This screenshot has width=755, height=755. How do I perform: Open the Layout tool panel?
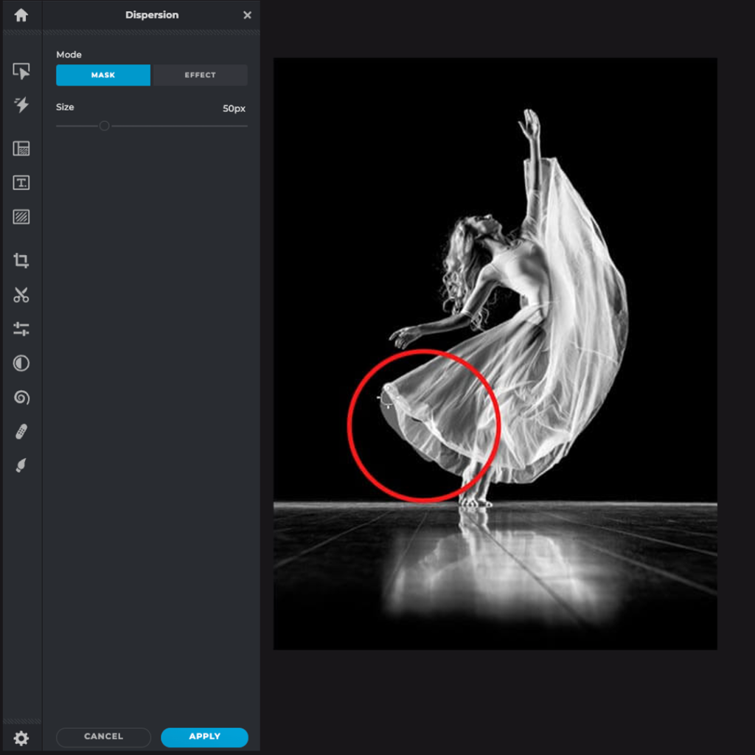22,149
